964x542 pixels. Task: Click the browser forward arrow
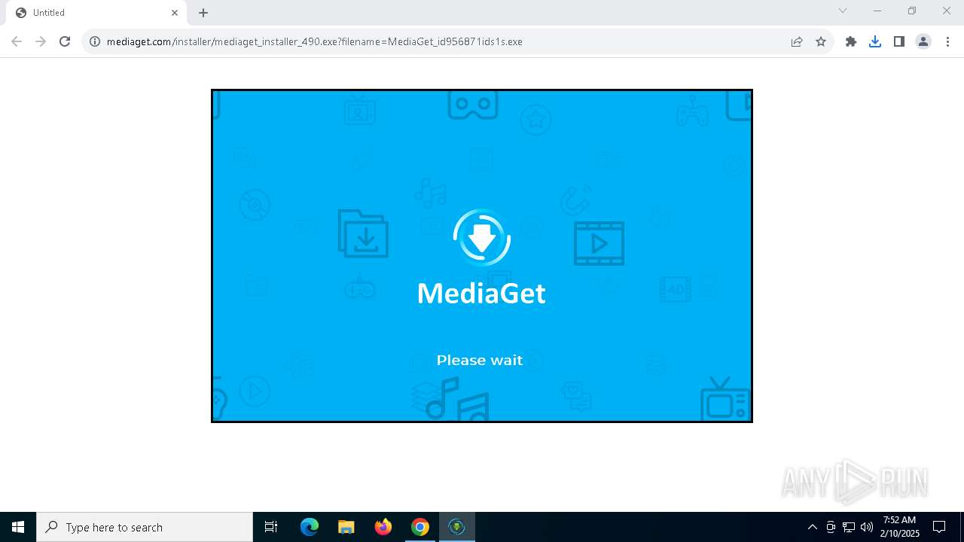click(x=41, y=41)
